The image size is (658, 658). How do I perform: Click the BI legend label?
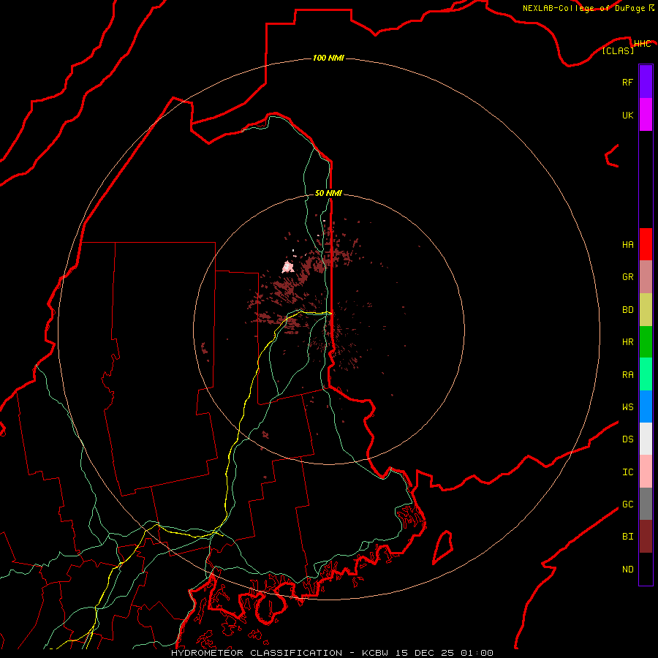pos(627,537)
